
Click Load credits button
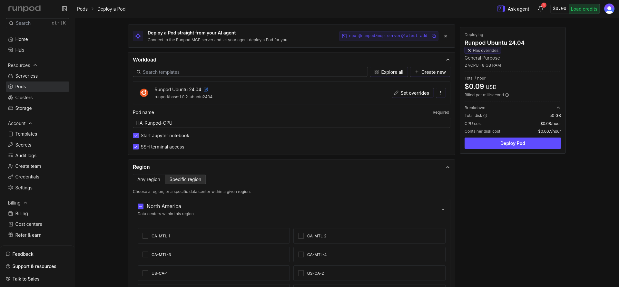(584, 9)
